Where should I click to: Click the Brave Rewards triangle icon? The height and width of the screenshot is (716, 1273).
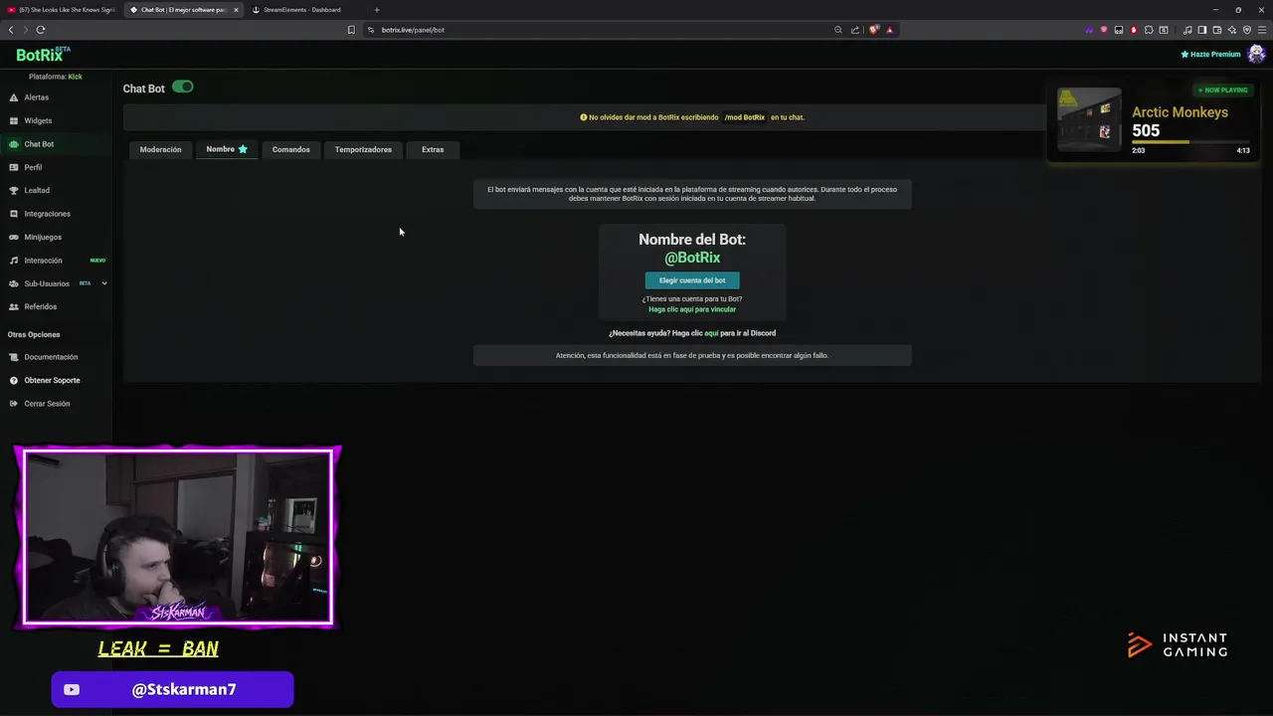(890, 30)
